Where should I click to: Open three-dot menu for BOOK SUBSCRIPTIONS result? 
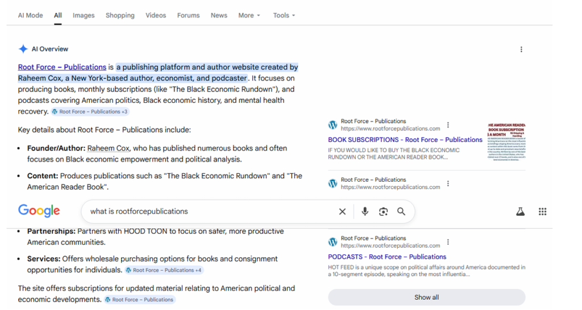click(x=448, y=125)
